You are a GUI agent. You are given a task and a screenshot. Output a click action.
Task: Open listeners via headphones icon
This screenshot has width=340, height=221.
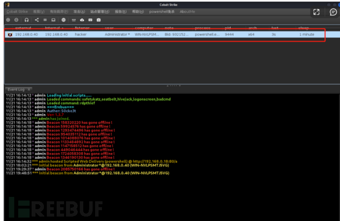click(x=27, y=20)
